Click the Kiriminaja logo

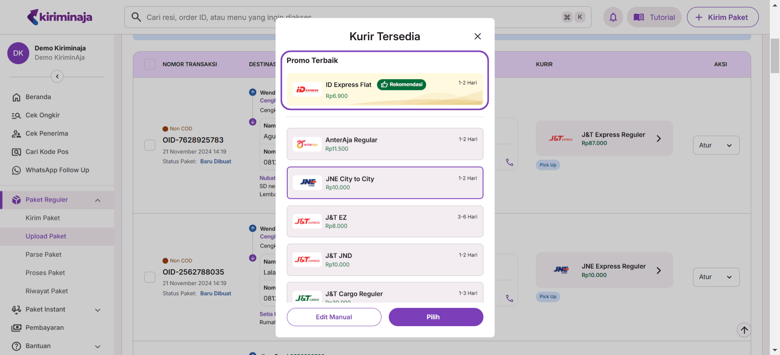click(60, 17)
